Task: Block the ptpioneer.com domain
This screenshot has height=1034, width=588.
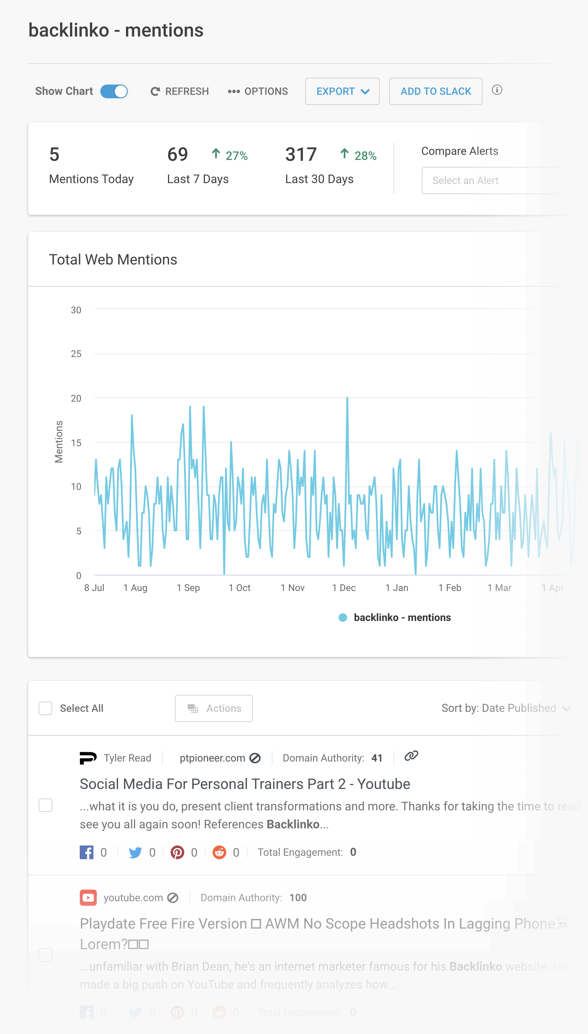Action: point(255,758)
